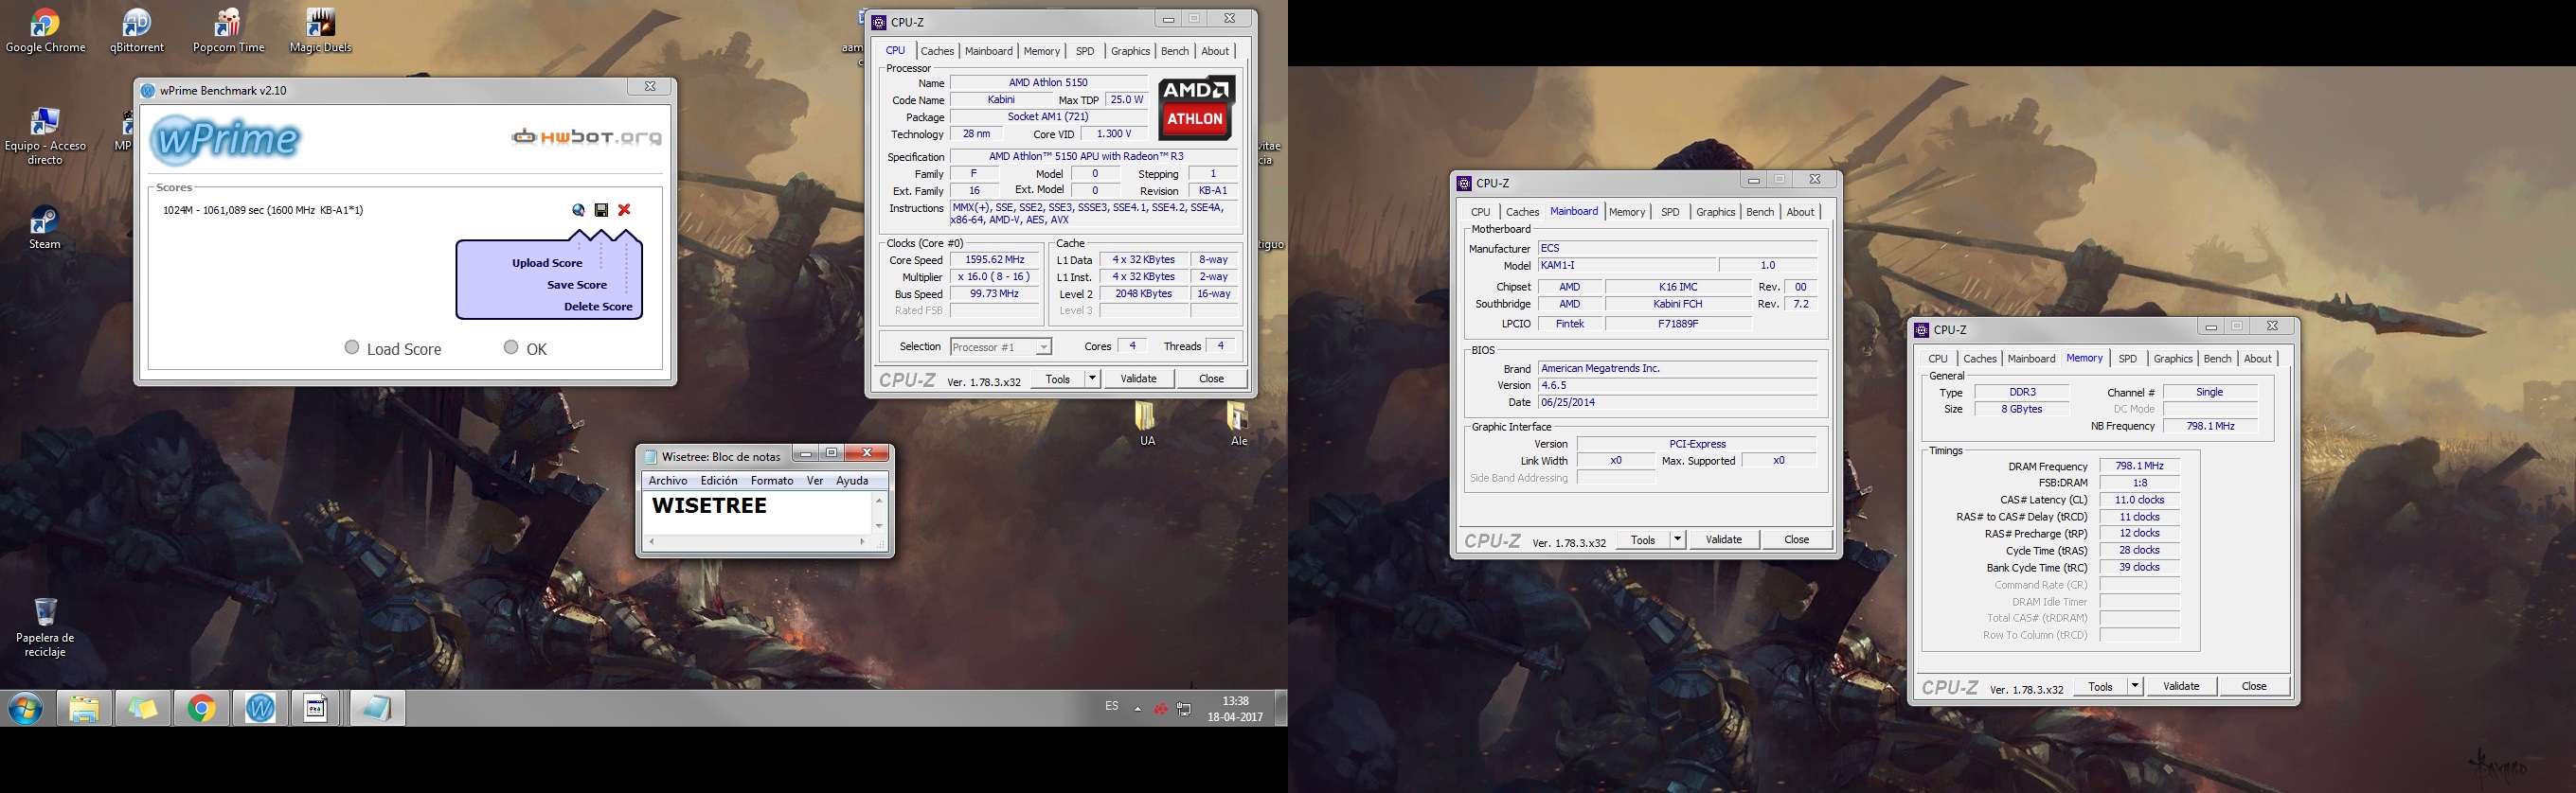Show hidden system tray icons
2576x793 pixels.
pos(1137,709)
